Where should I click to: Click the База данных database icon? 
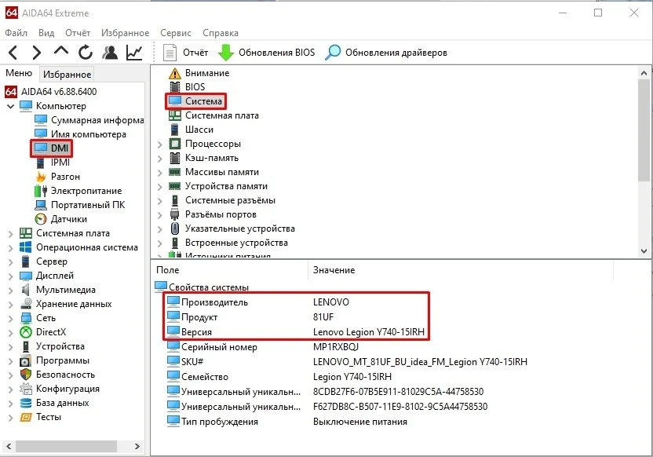click(26, 403)
